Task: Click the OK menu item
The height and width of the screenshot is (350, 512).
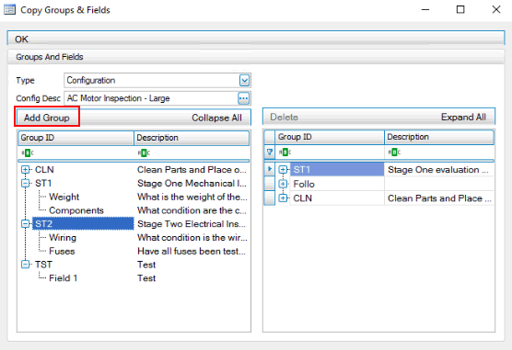Action: tap(21, 40)
